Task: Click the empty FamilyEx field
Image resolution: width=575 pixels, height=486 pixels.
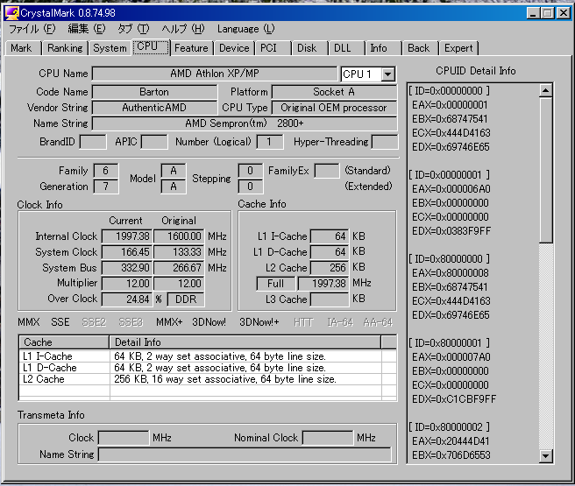Action: pos(327,171)
